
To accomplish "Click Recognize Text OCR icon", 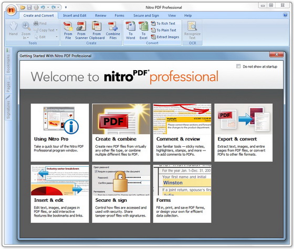I will point(192,30).
